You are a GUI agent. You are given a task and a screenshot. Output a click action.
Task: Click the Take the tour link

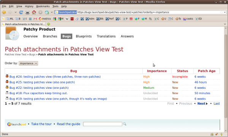click(41, 124)
